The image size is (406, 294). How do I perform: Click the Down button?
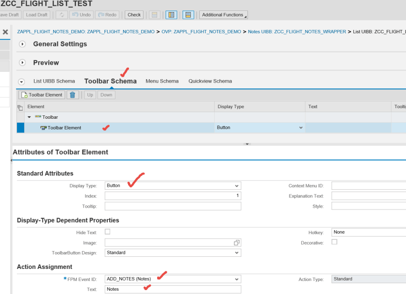[106, 95]
